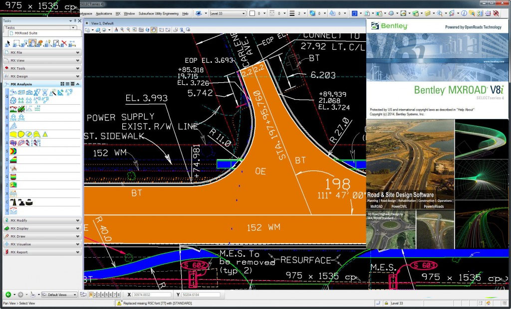The image size is (511, 309).
Task: Expand the MX Modify task group
Action: pos(42,220)
